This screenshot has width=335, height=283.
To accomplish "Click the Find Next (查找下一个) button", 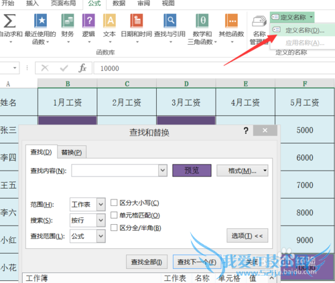I will 196,262.
